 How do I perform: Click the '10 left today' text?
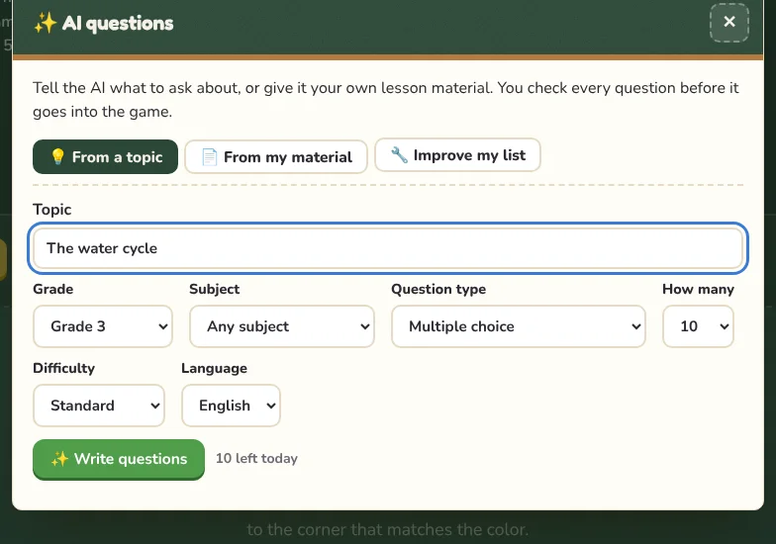point(257,459)
